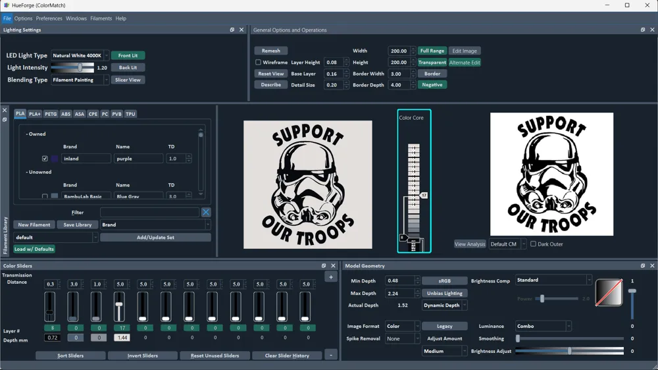The height and width of the screenshot is (370, 658).
Task: Switch to the TPU filament tab
Action: pos(130,114)
